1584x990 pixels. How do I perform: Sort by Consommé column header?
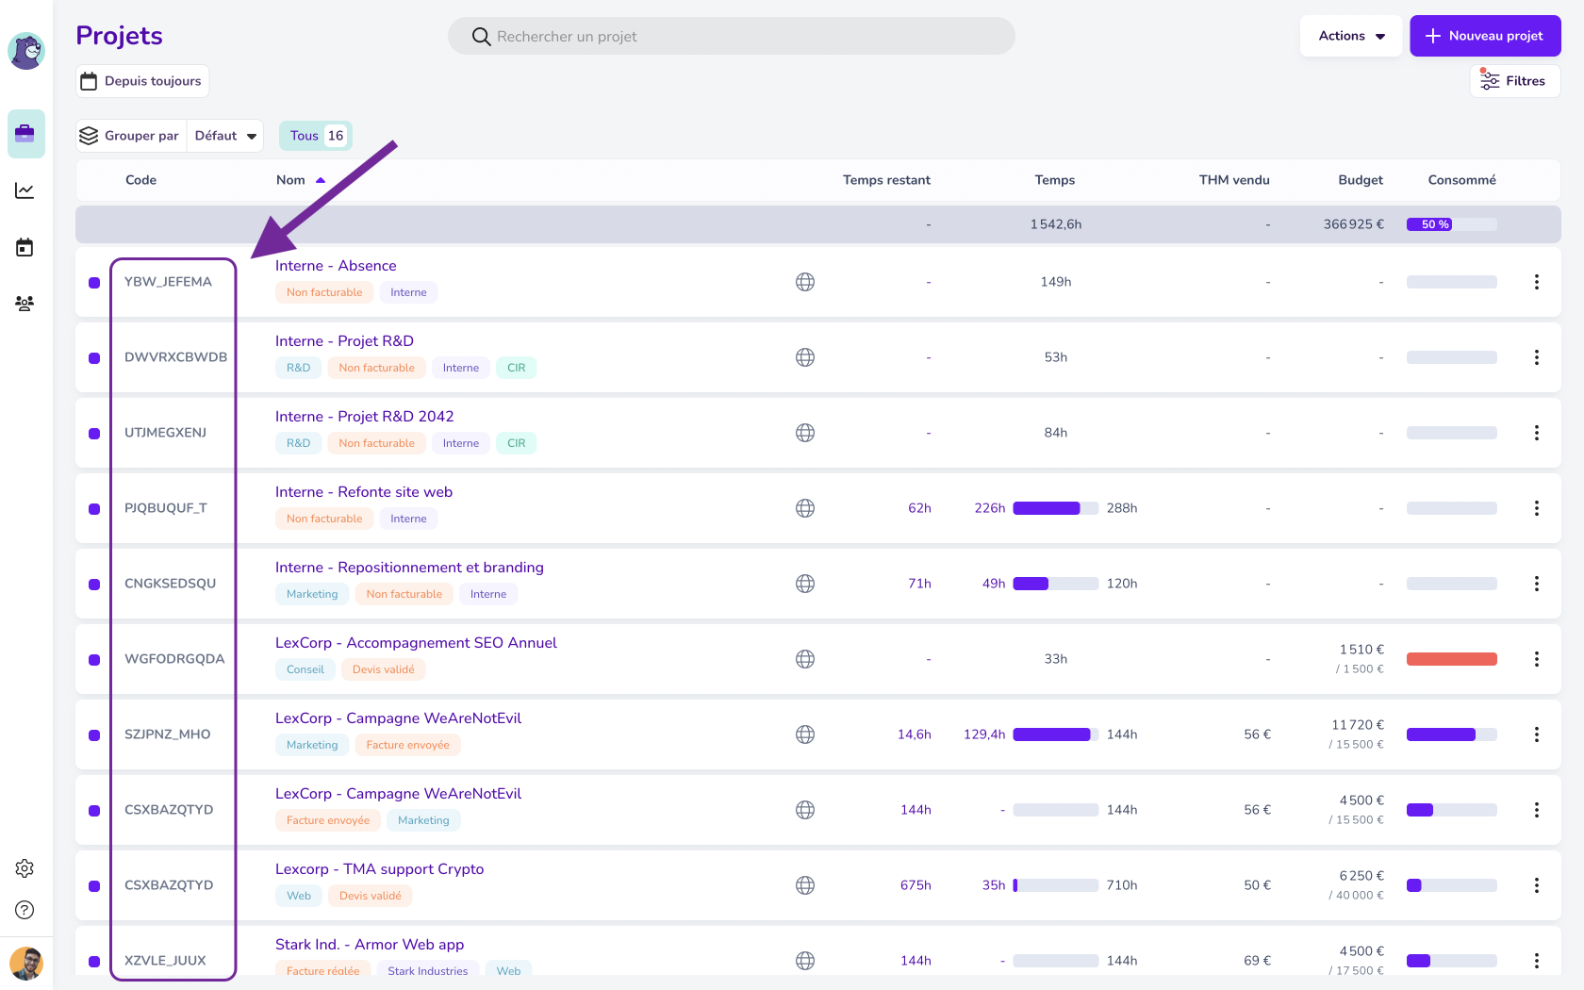(x=1461, y=180)
